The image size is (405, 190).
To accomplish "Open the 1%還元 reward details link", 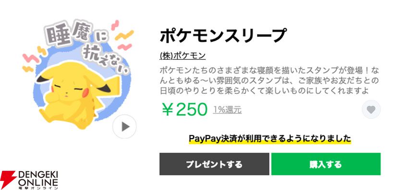I will [x=227, y=110].
